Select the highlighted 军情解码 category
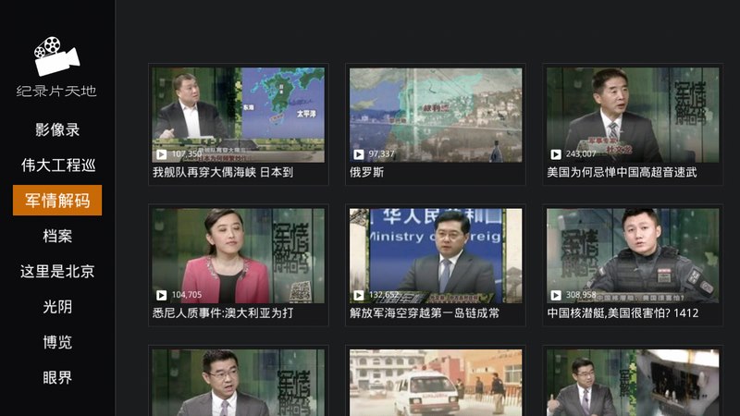 [57, 201]
